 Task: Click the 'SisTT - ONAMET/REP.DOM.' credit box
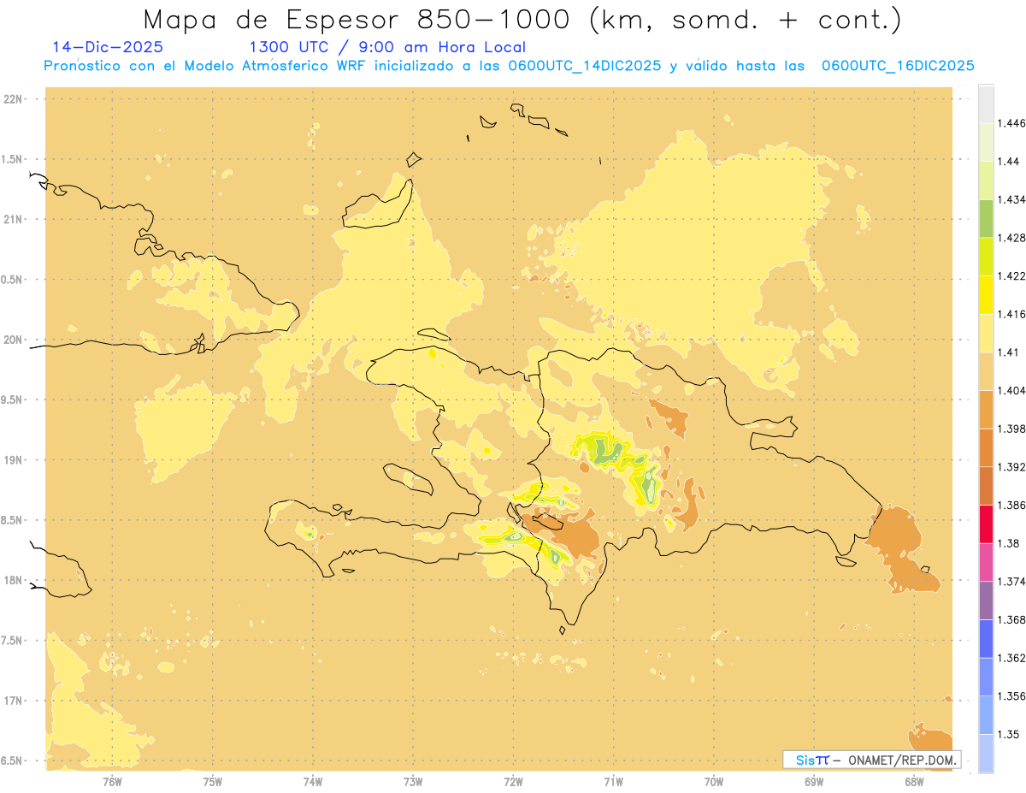[x=872, y=760]
